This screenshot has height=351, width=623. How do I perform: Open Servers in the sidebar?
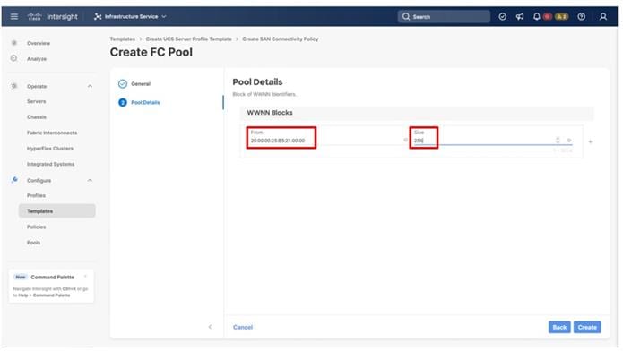click(36, 101)
